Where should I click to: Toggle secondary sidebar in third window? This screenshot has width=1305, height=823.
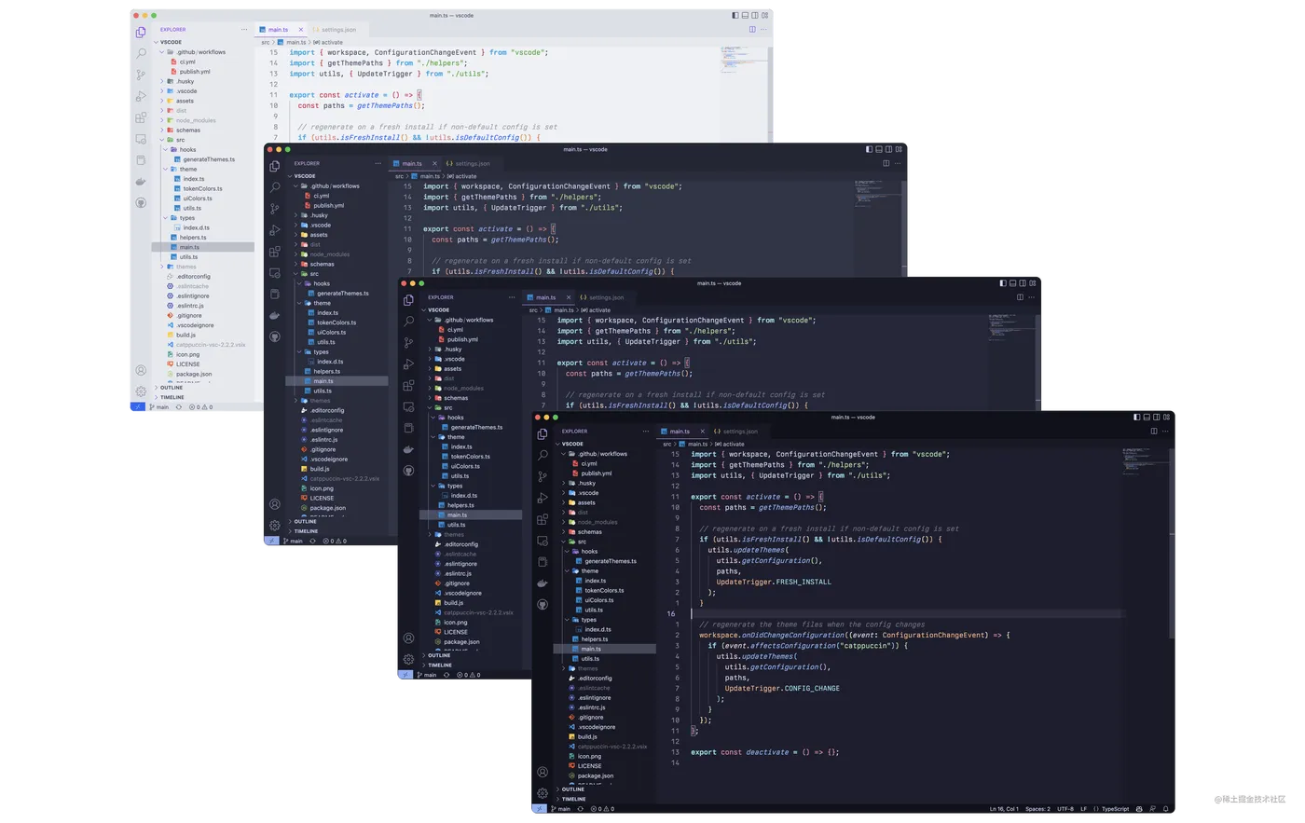[1023, 283]
